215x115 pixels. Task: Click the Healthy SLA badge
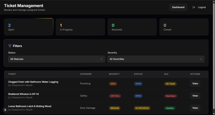tap(170, 108)
